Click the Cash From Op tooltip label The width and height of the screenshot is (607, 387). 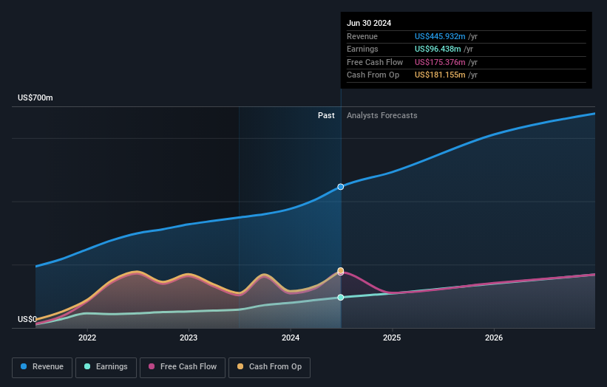pos(373,75)
